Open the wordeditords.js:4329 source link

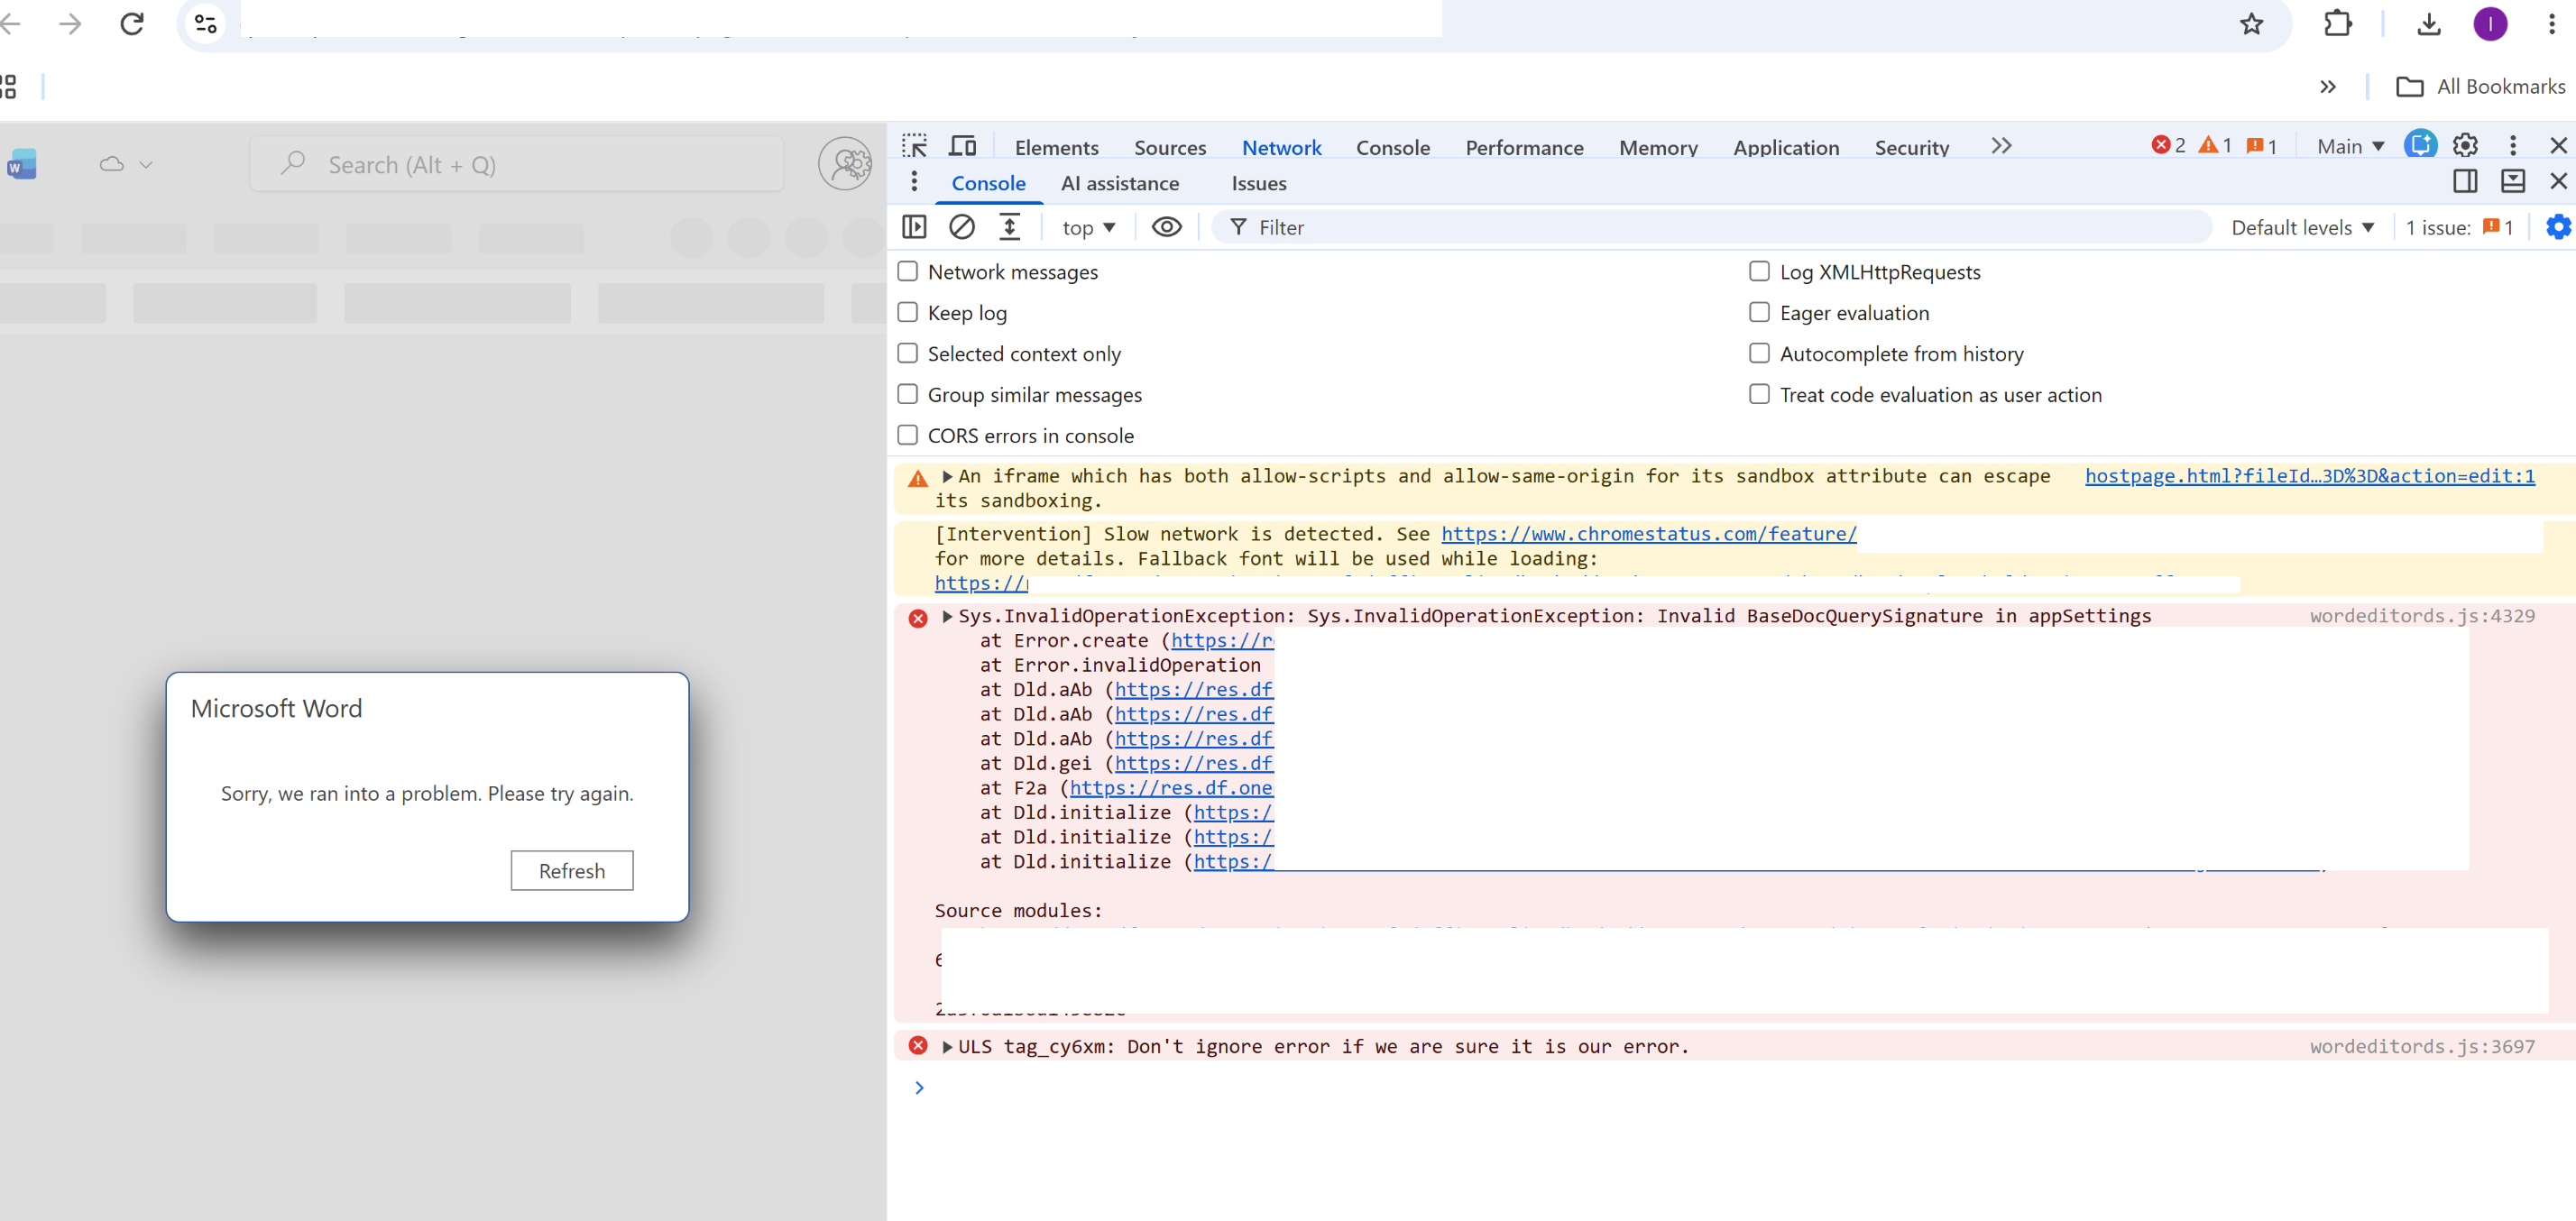coord(2422,617)
